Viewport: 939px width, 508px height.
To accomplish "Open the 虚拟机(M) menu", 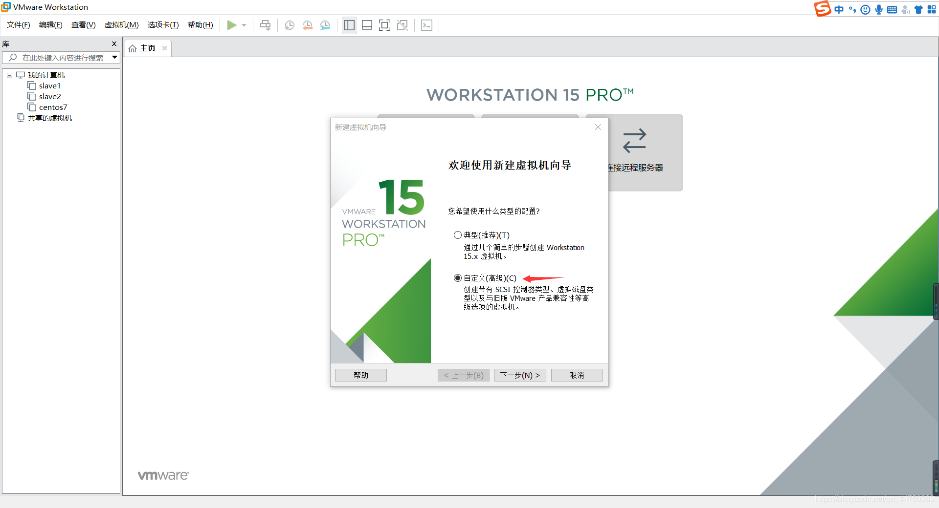I will coord(122,25).
